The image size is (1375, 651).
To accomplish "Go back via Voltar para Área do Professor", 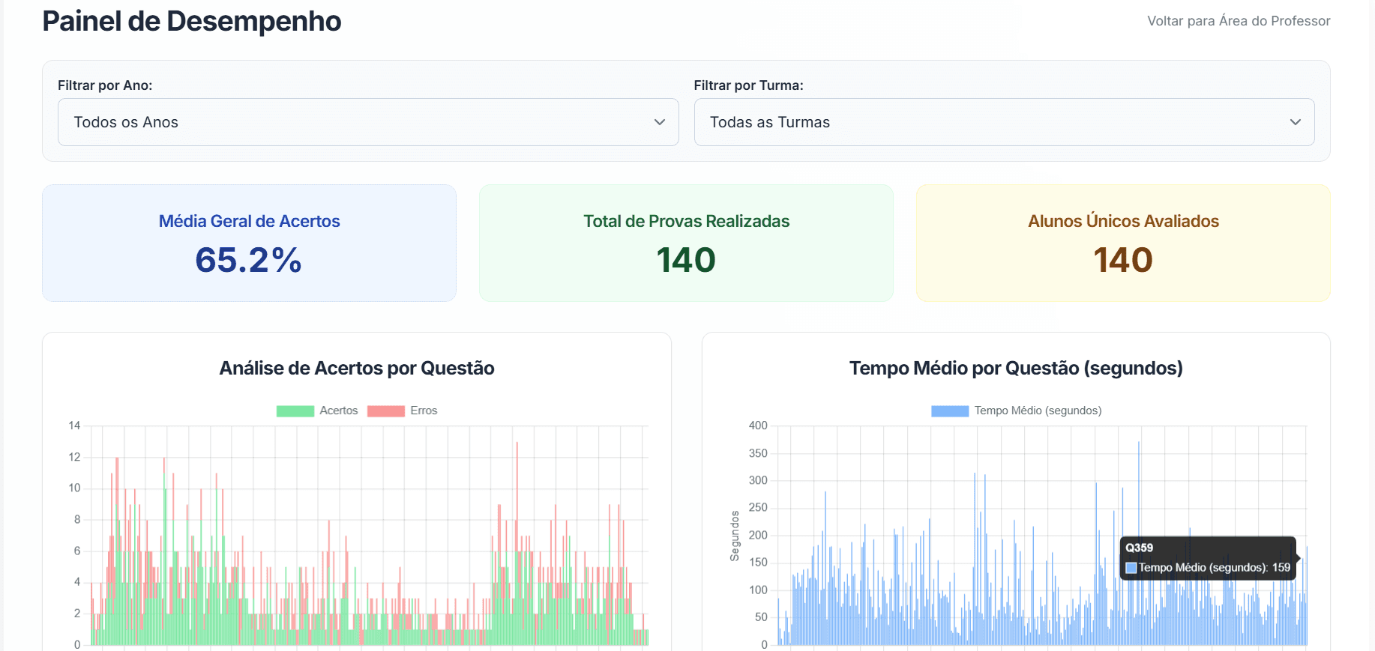I will [x=1238, y=21].
